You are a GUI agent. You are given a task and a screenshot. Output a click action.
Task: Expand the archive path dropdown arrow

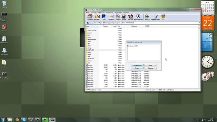point(199,23)
